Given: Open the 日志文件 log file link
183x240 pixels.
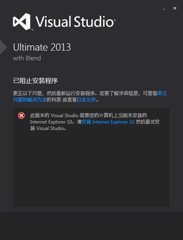Looking at the screenshot, I should (x=86, y=100).
